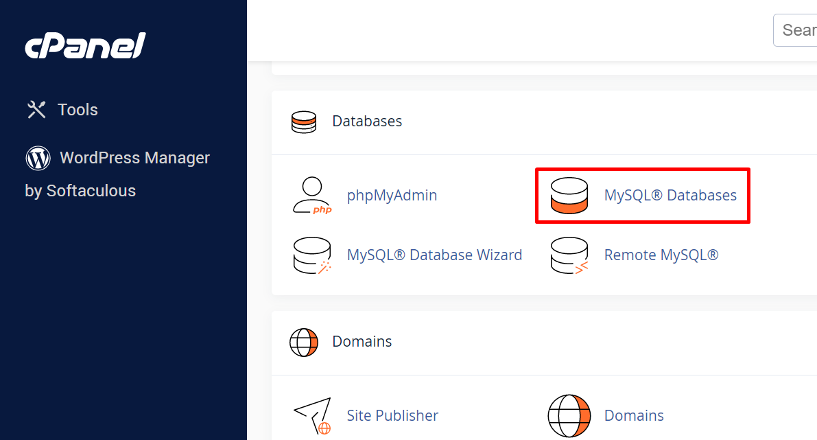This screenshot has height=440, width=817.
Task: Open WordPress Manager by Softaculous
Action: (x=117, y=174)
